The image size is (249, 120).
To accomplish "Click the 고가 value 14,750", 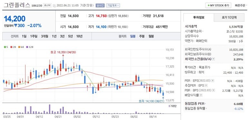I will tap(101, 16).
